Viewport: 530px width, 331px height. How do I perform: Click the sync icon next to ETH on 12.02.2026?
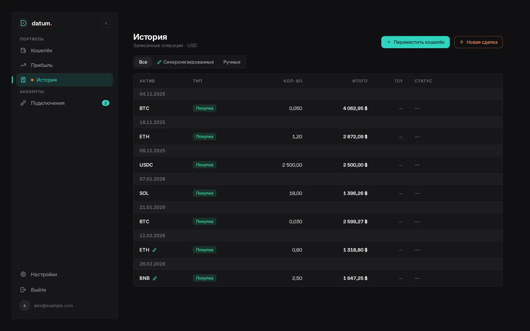coord(155,250)
